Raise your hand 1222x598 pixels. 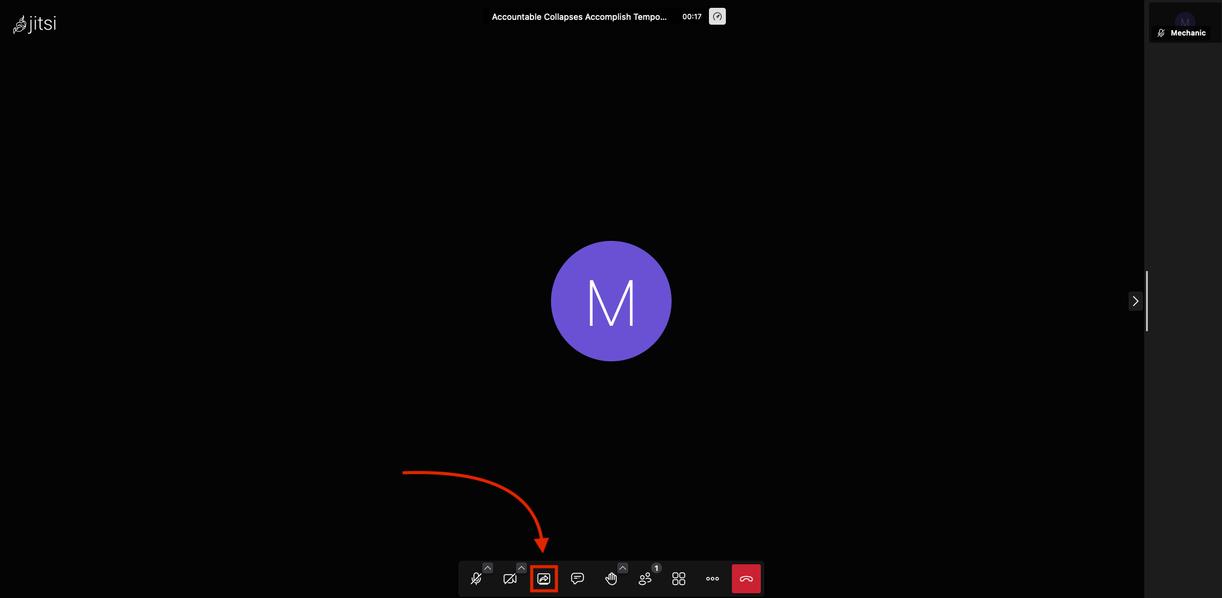tap(611, 579)
